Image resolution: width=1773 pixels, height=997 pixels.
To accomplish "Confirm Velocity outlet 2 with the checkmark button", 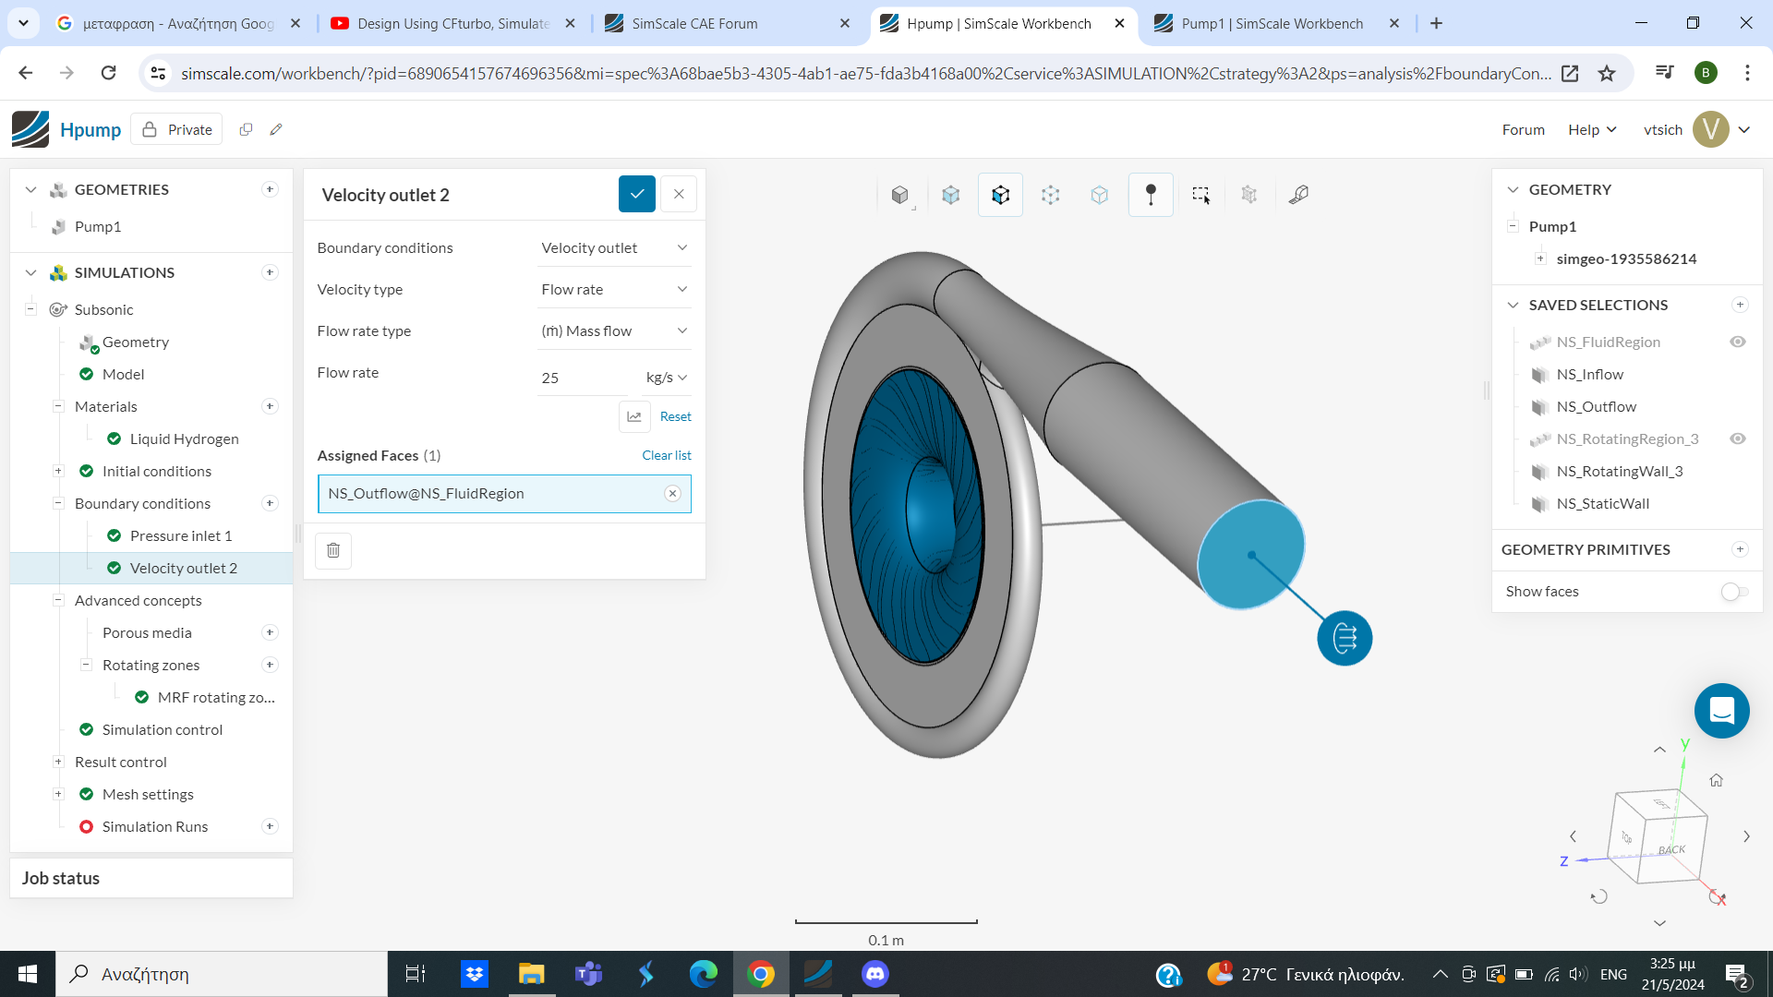I will [636, 194].
